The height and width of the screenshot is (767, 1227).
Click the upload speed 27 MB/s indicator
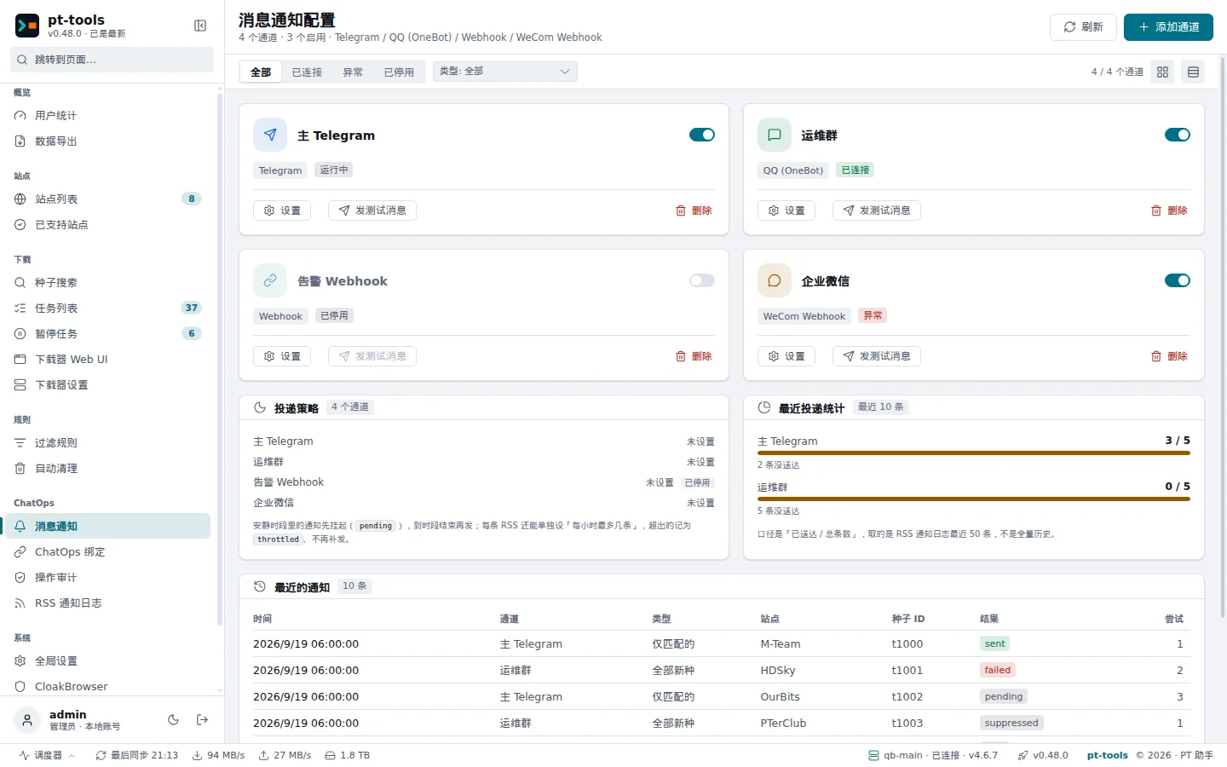[x=285, y=755]
